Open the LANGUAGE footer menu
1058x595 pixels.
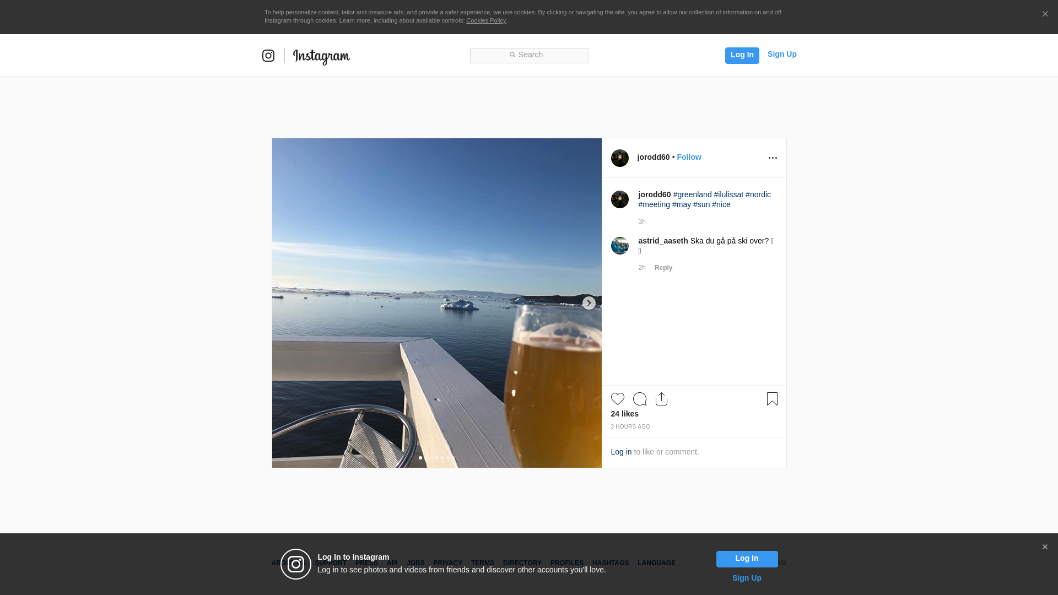click(x=656, y=563)
